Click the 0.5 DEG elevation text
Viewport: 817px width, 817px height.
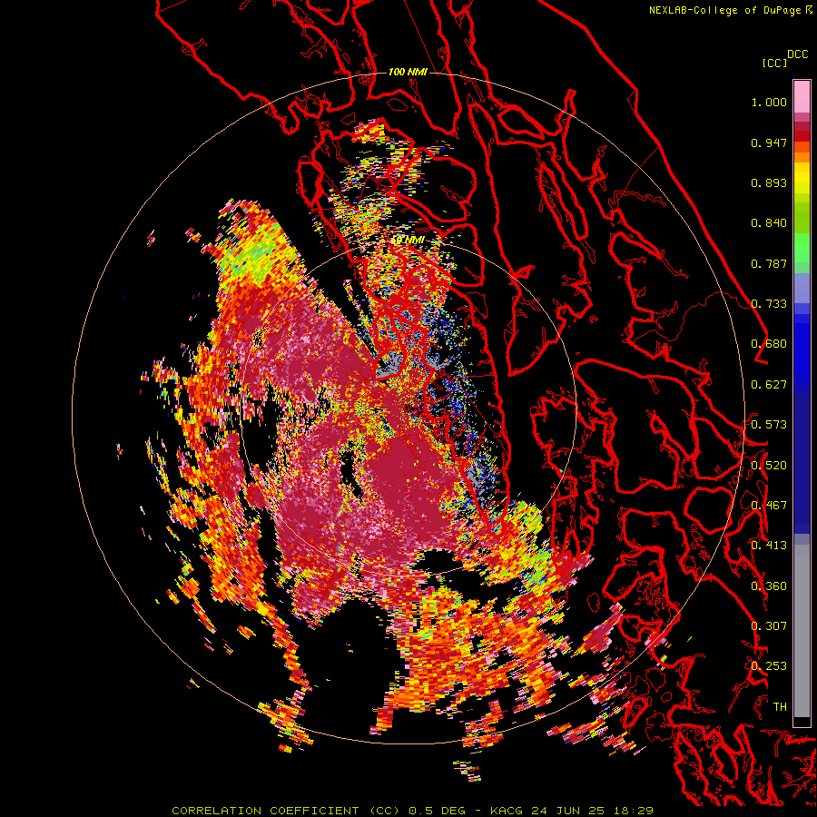(x=437, y=811)
